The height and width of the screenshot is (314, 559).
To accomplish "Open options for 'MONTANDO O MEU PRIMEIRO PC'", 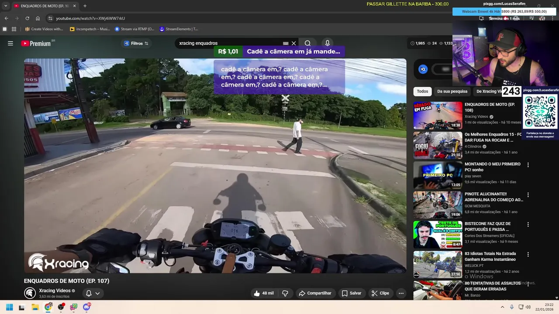I will 528,165.
